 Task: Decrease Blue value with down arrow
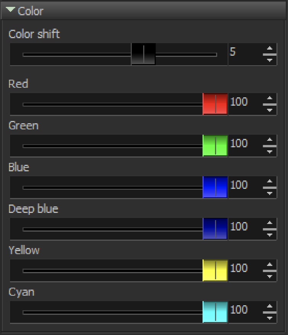tap(270, 193)
